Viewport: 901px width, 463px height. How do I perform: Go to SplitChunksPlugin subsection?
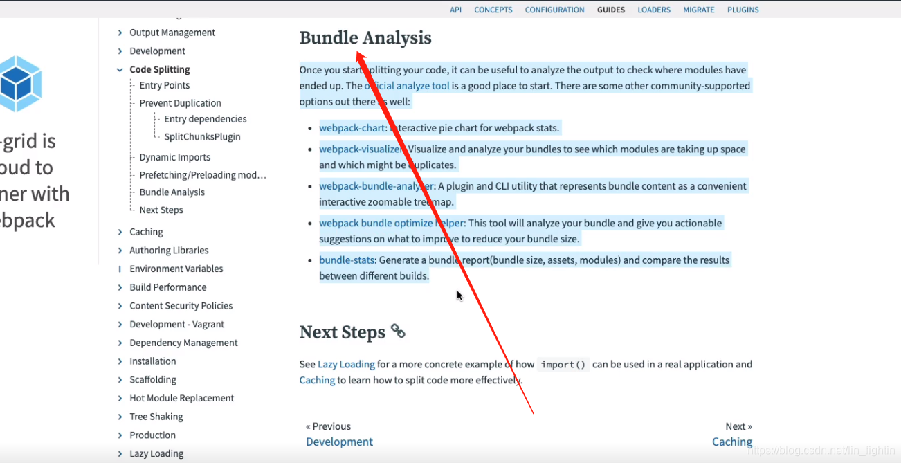(203, 136)
